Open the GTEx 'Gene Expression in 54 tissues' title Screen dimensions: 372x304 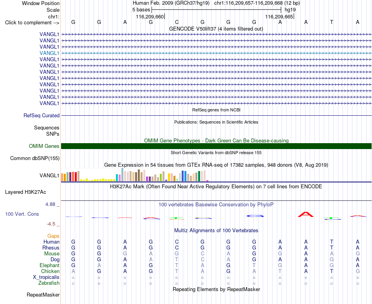(x=216, y=165)
